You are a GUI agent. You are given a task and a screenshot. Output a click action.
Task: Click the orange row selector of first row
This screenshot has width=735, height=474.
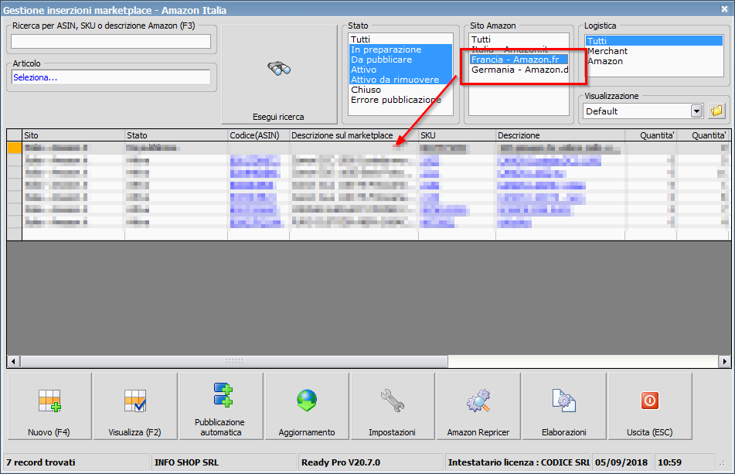[15, 148]
